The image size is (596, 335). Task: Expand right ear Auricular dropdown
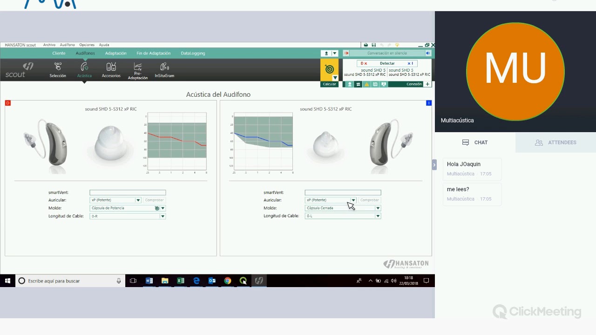[x=138, y=200]
